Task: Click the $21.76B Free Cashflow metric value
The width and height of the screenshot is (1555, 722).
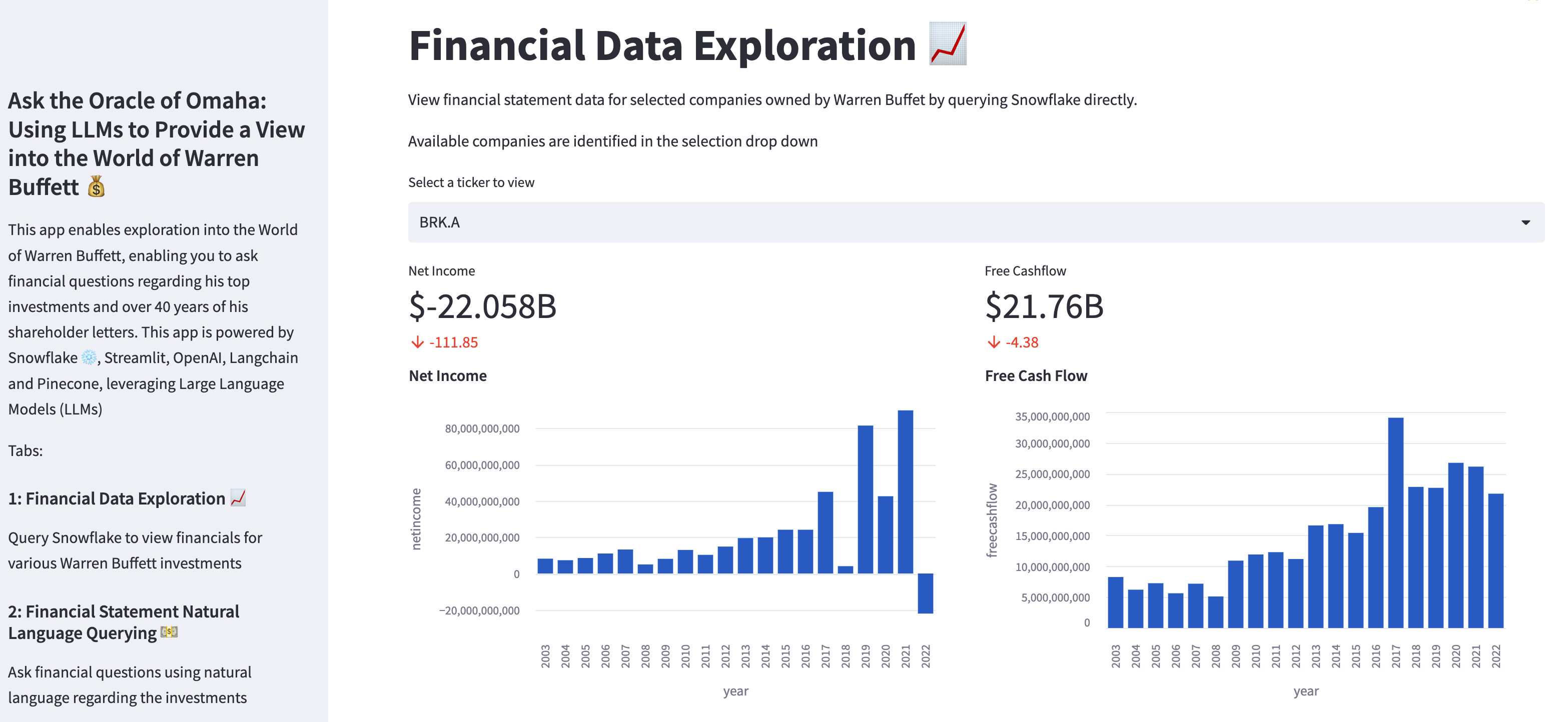Action: [1044, 306]
